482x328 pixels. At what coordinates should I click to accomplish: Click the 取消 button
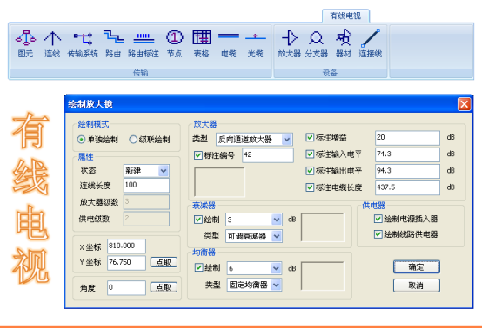coord(417,285)
